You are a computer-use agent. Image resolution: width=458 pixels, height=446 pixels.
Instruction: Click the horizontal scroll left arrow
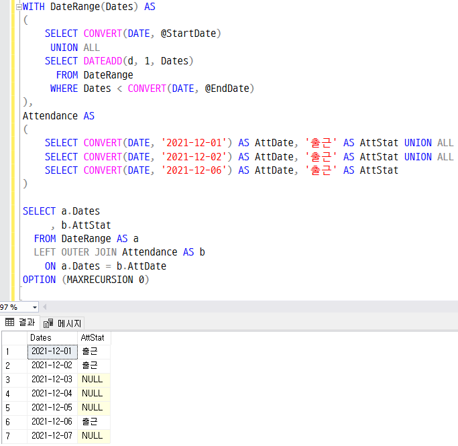45,307
